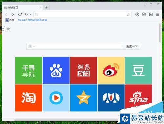Open the Douban 豆 tile

click(138, 70)
